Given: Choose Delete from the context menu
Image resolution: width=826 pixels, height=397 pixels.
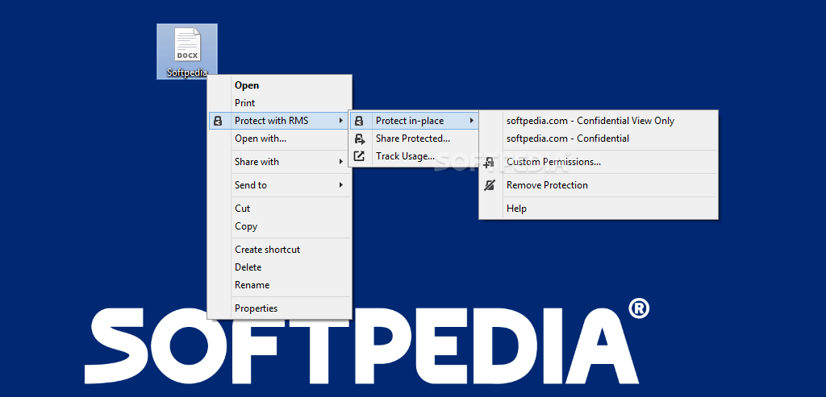Looking at the screenshot, I should point(279,267).
